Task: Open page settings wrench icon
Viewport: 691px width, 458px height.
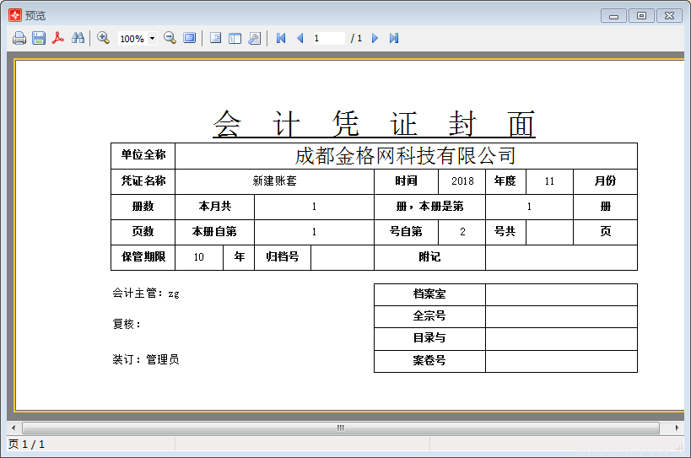Action: coord(254,38)
